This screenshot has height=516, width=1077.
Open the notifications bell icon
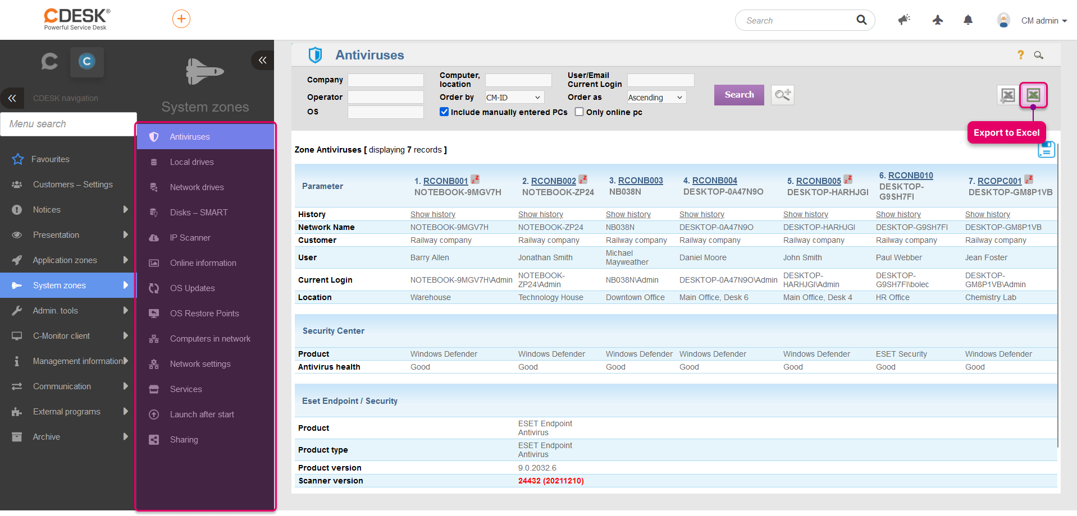coord(968,20)
